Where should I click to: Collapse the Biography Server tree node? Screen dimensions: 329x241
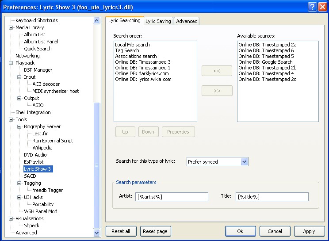[x=19, y=126]
